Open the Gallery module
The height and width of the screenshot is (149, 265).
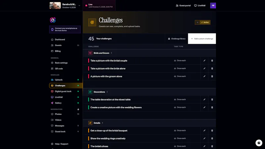65,103
